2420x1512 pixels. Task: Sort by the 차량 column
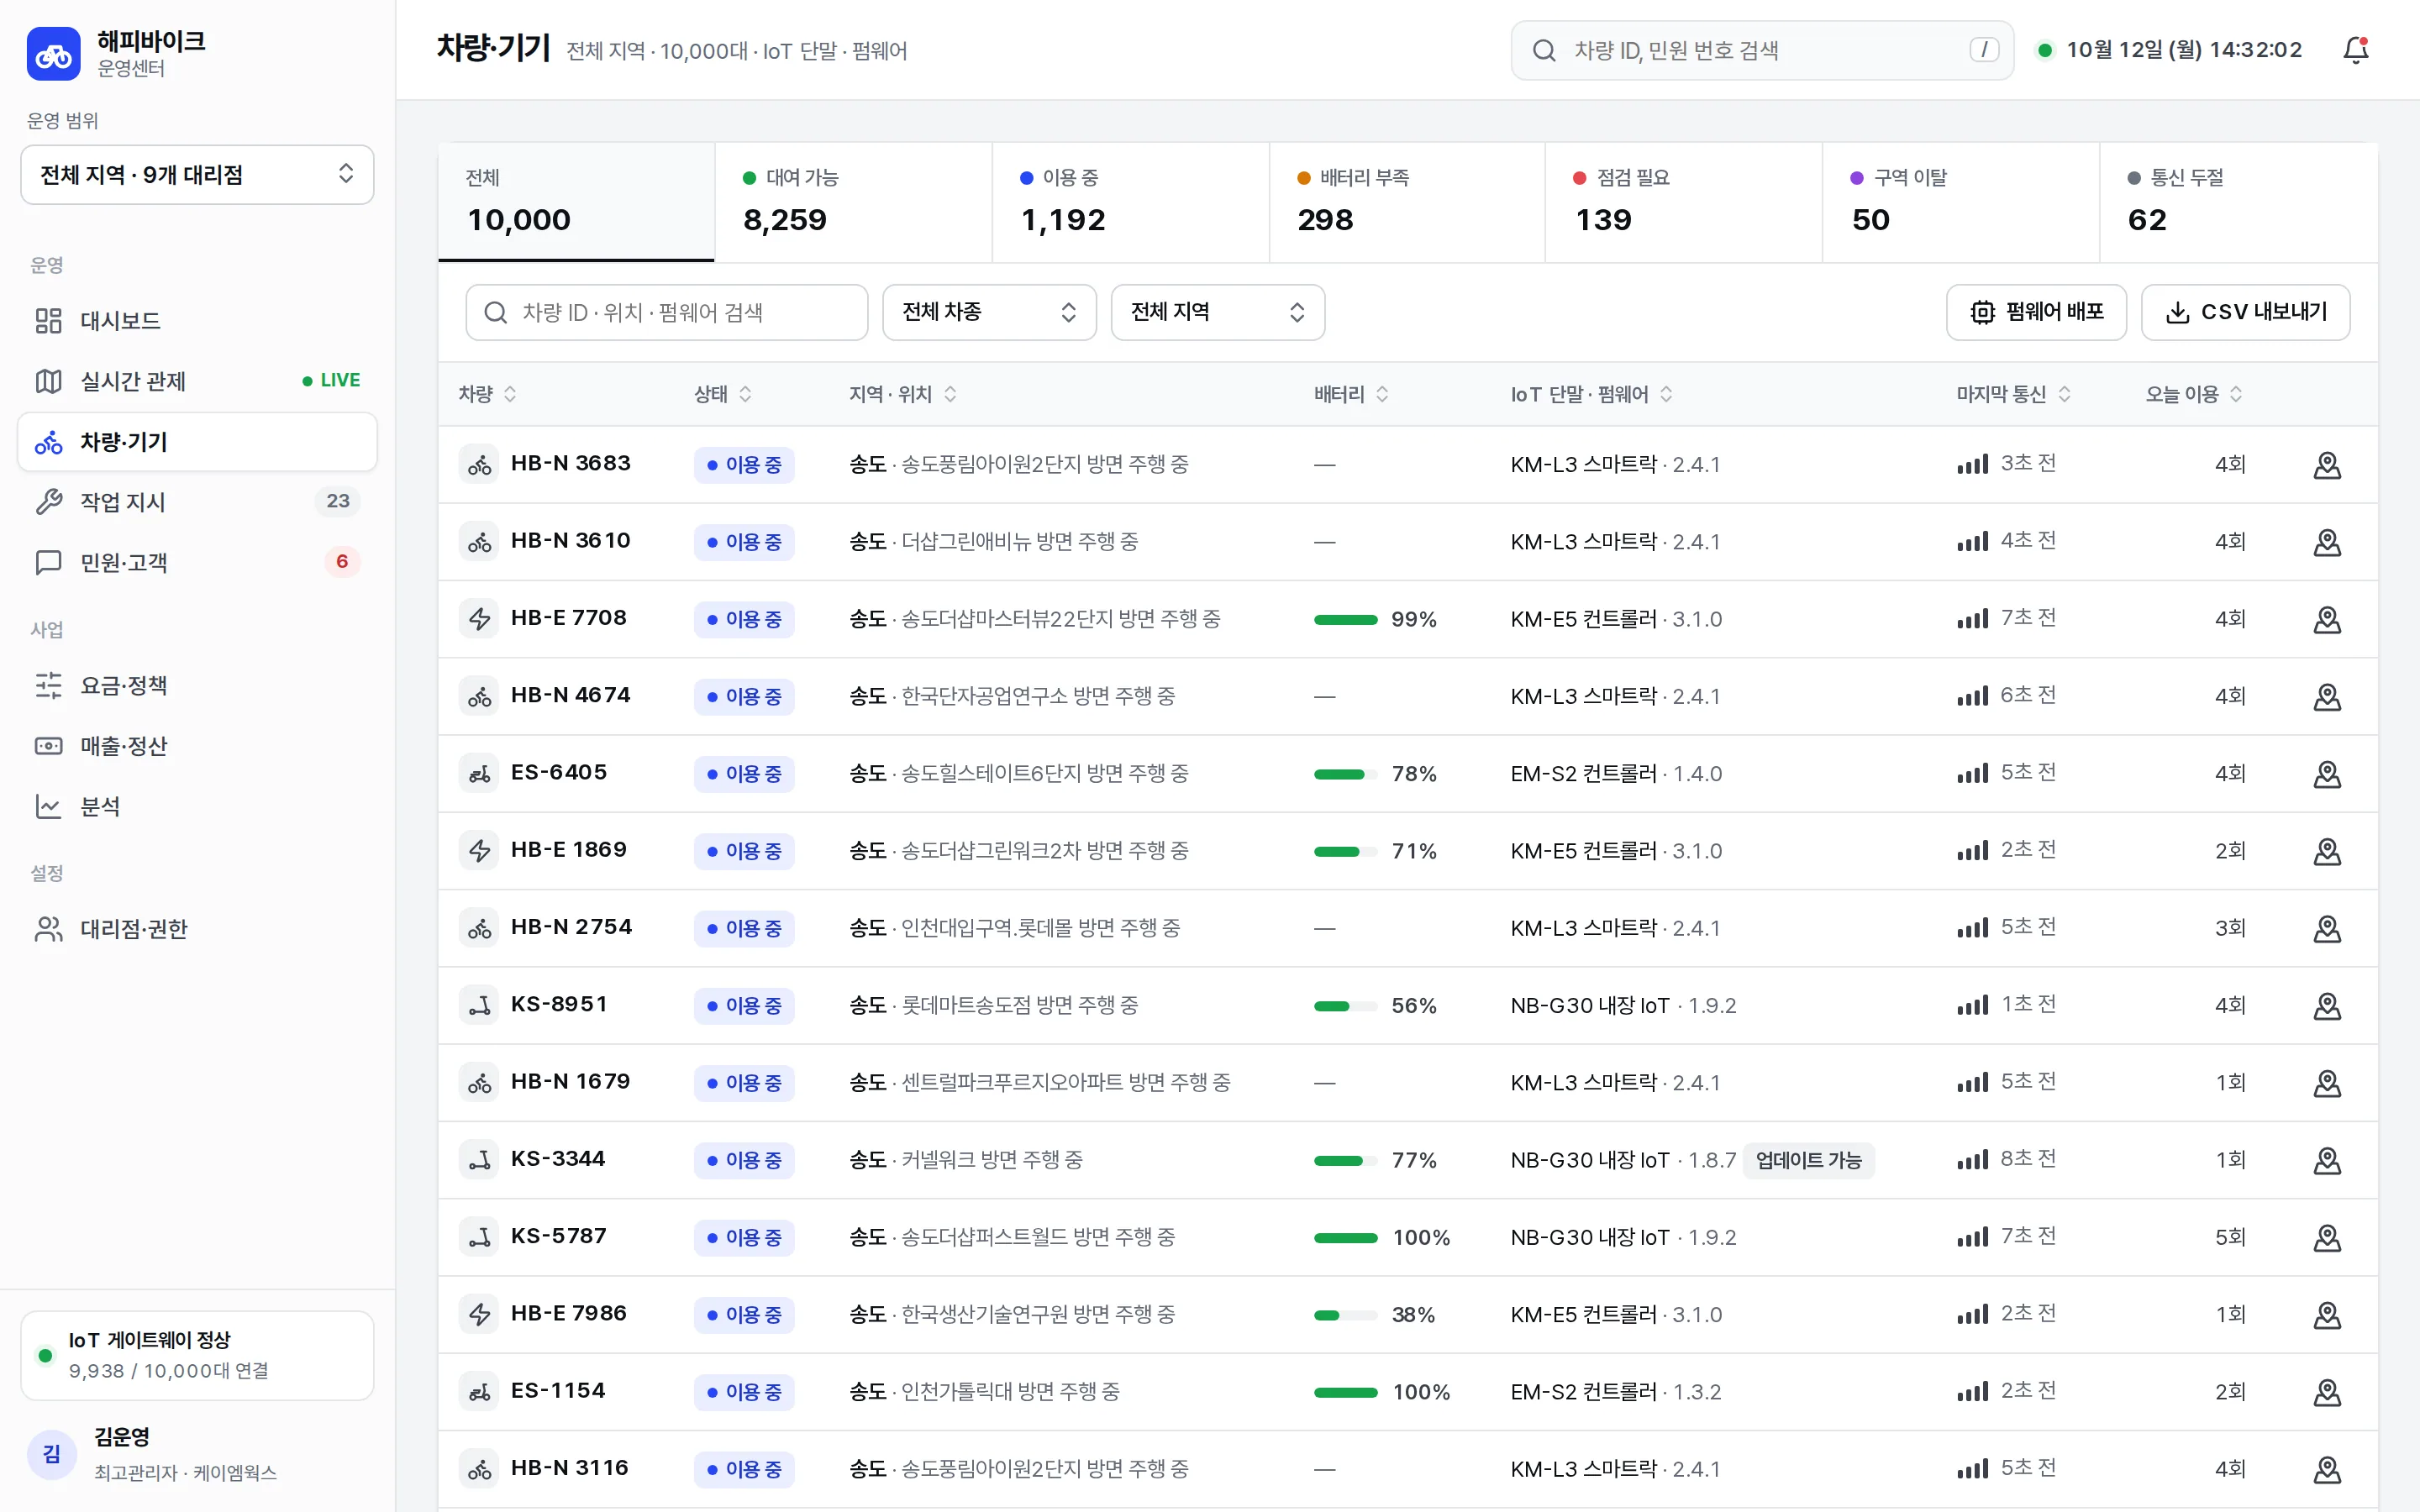488,394
